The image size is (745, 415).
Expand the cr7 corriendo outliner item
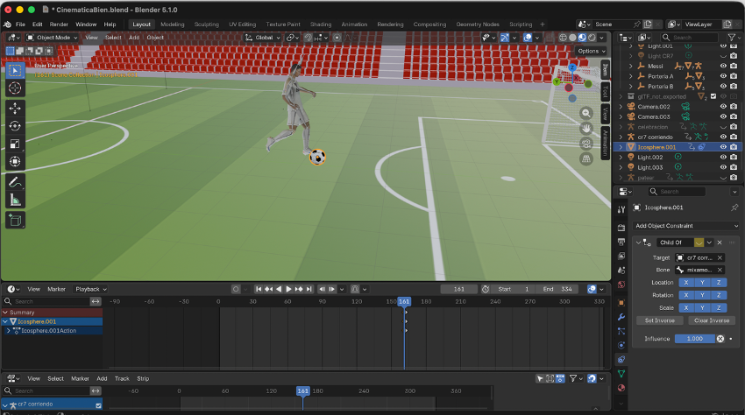click(x=621, y=137)
